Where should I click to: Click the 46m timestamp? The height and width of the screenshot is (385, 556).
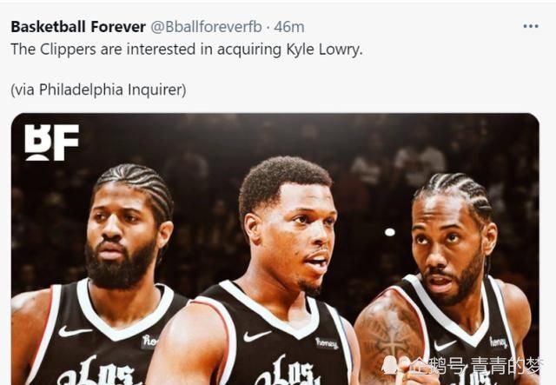pos(289,27)
